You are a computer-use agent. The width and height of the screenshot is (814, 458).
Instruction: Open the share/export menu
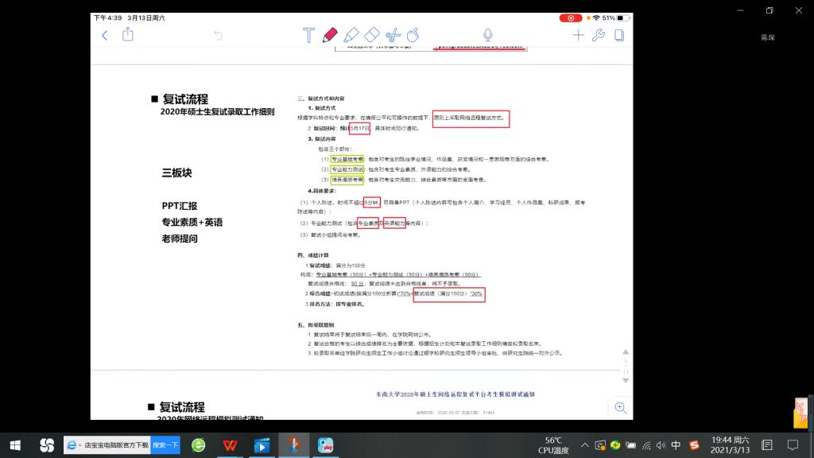point(128,35)
